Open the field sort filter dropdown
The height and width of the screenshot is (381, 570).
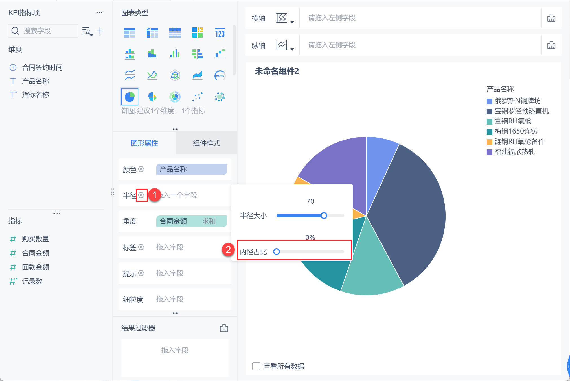click(x=87, y=31)
